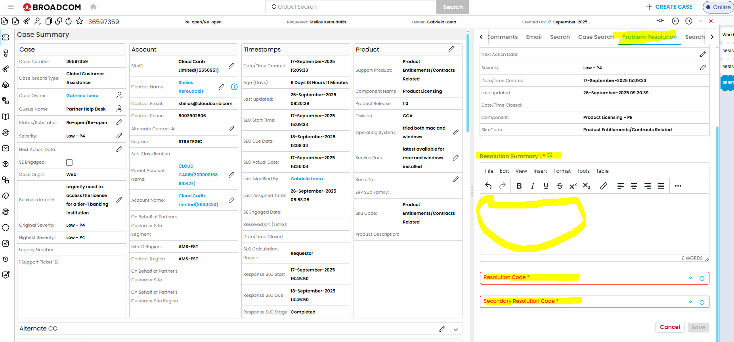The width and height of the screenshot is (734, 342).
Task: Edit the Contact Name pencil icon
Action: (222, 87)
